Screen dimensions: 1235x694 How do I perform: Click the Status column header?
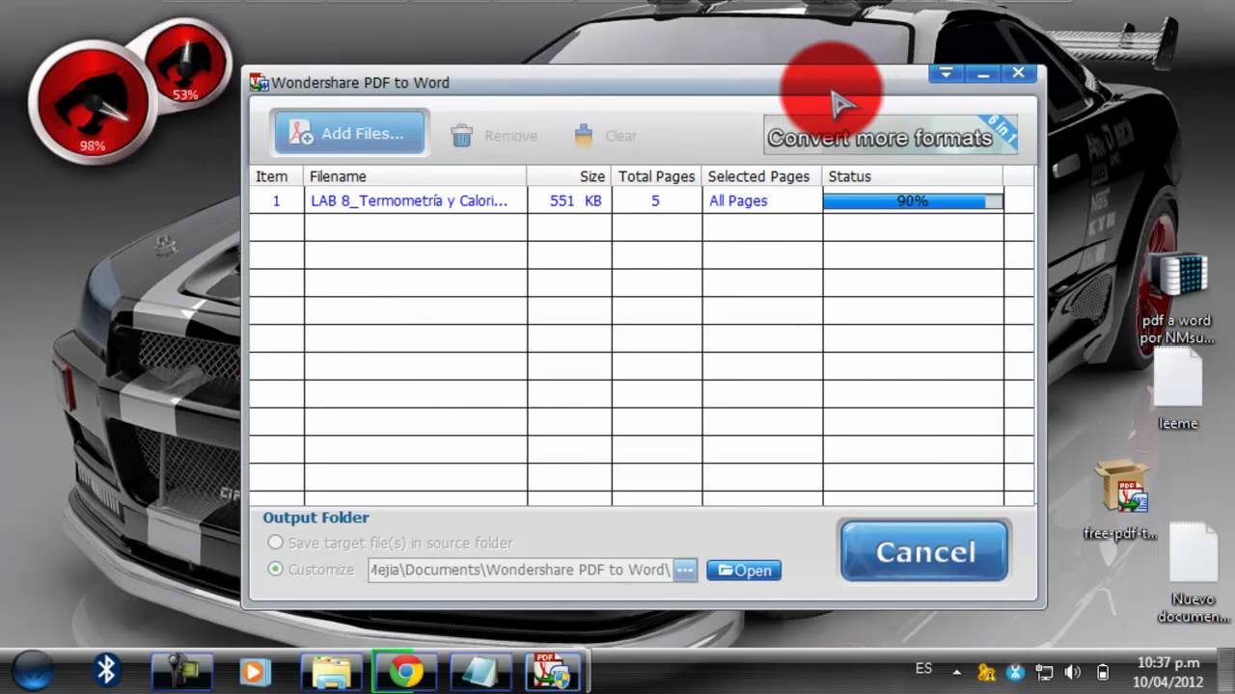(x=913, y=176)
